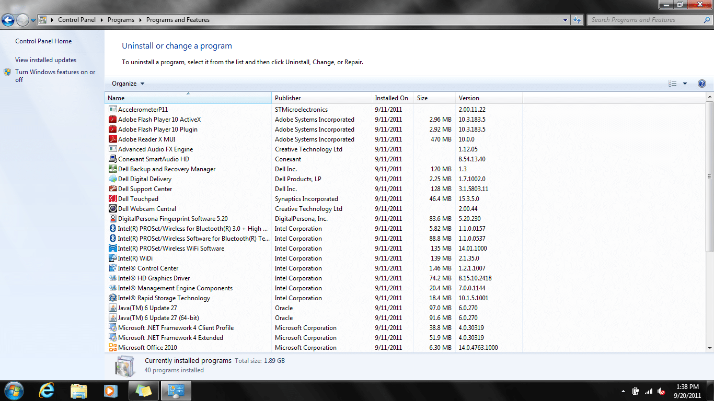Sort programs by the Size column
Viewport: 714px width, 401px height.
pyautogui.click(x=422, y=98)
